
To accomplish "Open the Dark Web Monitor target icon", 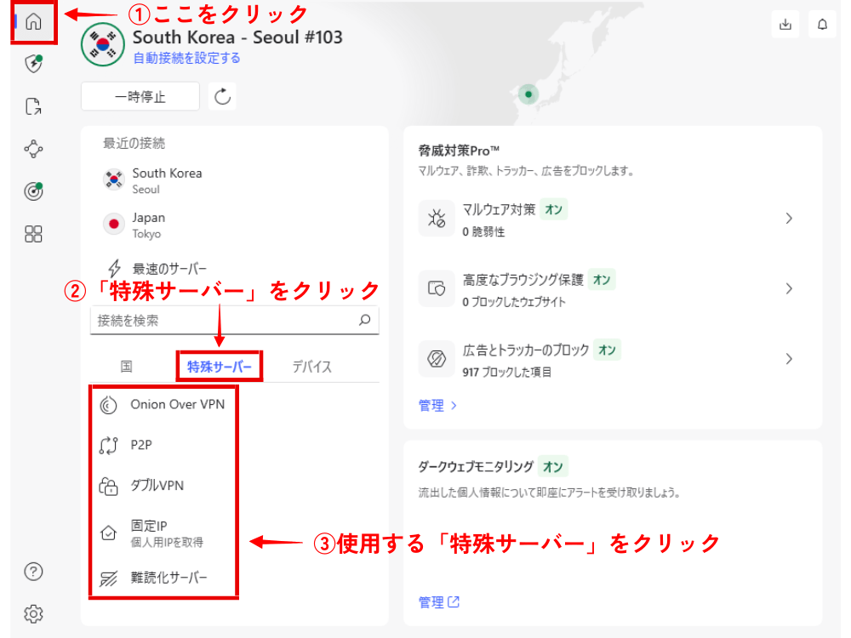I will pyautogui.click(x=33, y=191).
